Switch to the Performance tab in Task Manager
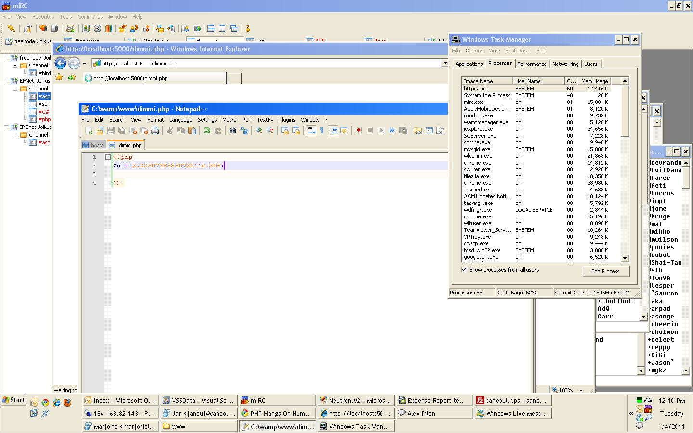 coord(532,64)
